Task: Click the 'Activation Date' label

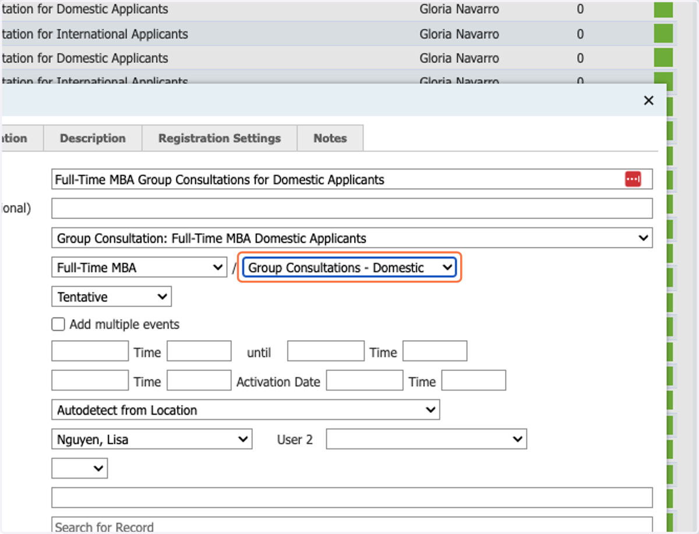Action: (278, 382)
